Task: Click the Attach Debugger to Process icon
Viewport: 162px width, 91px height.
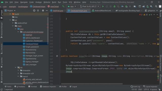Action: pos(126,6)
